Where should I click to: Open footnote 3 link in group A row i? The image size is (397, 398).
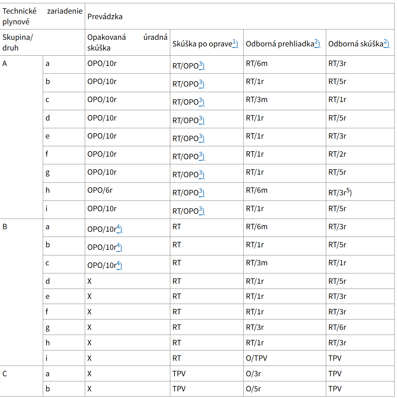[202, 210]
